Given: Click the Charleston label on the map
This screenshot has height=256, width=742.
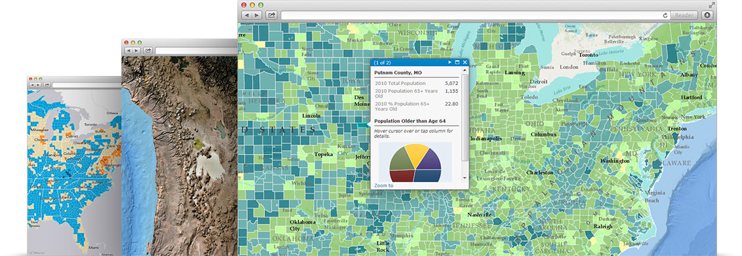Looking at the screenshot, I should pyautogui.click(x=539, y=173).
